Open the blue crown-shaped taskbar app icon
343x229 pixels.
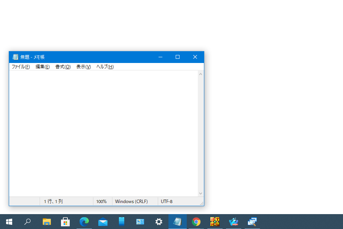tap(233, 222)
